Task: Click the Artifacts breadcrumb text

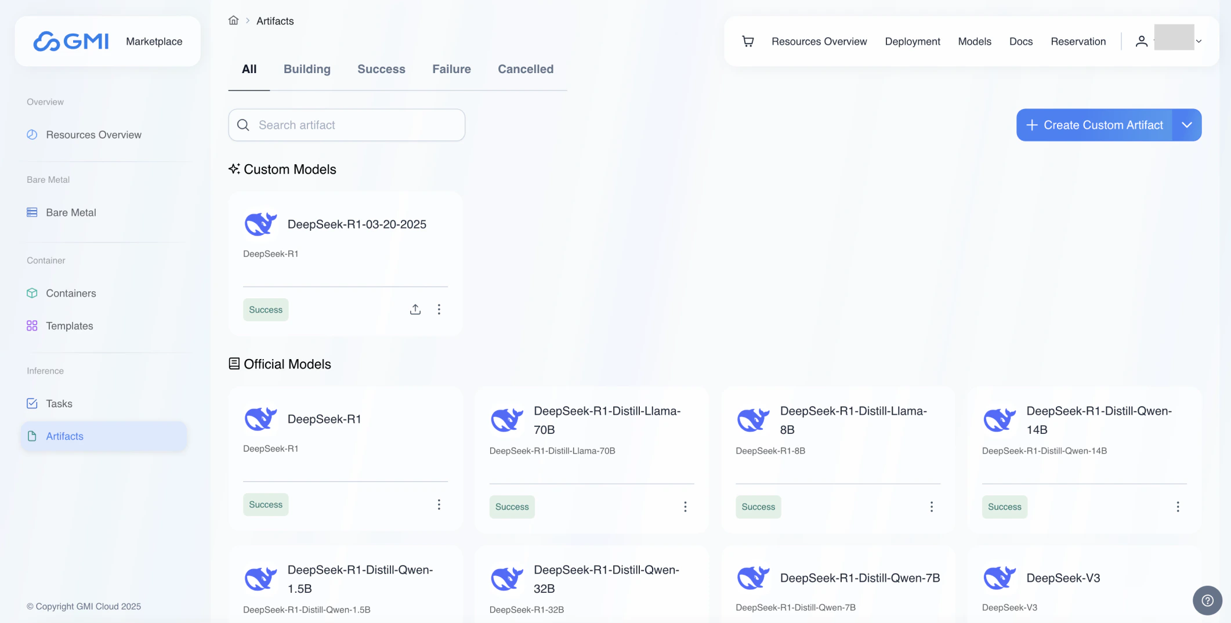Action: (x=275, y=21)
